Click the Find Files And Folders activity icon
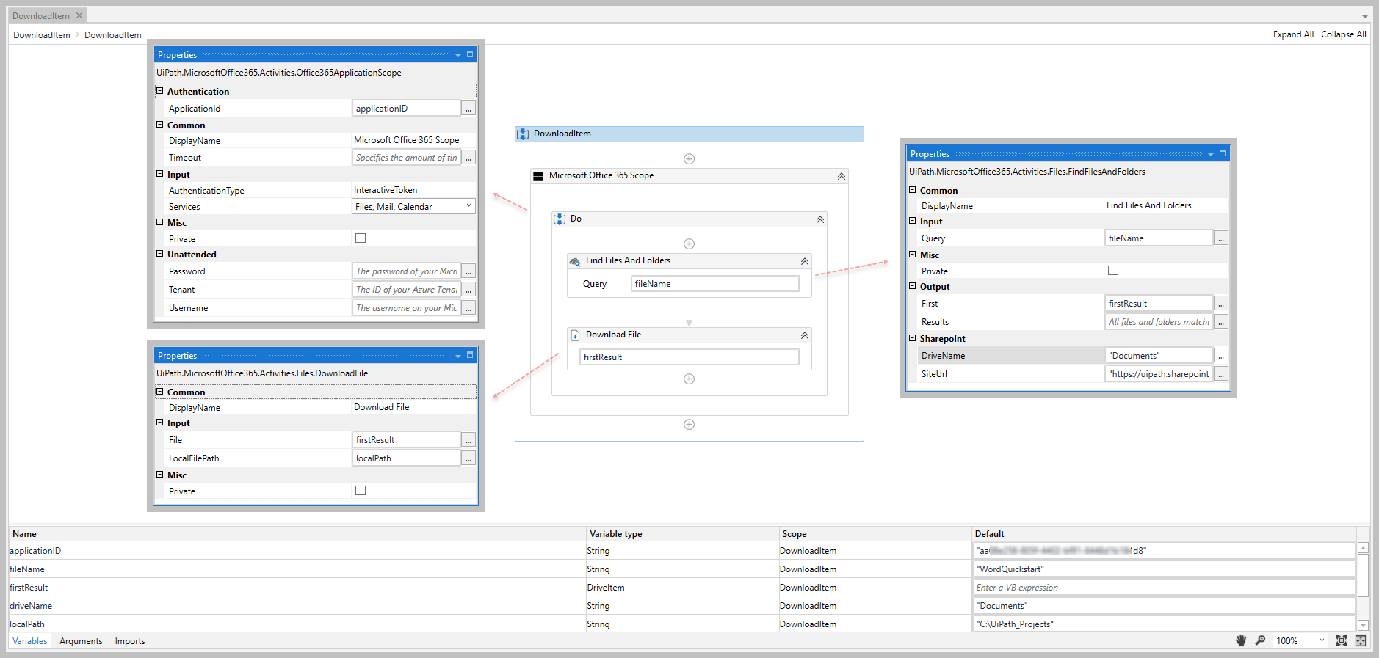The width and height of the screenshot is (1379, 658). click(x=575, y=261)
